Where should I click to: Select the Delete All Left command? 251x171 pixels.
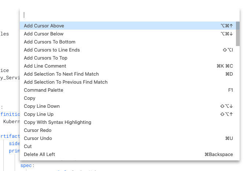tap(40, 154)
